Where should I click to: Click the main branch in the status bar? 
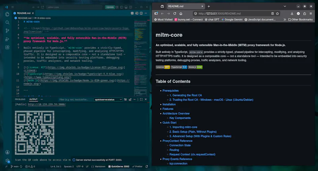point(15,167)
